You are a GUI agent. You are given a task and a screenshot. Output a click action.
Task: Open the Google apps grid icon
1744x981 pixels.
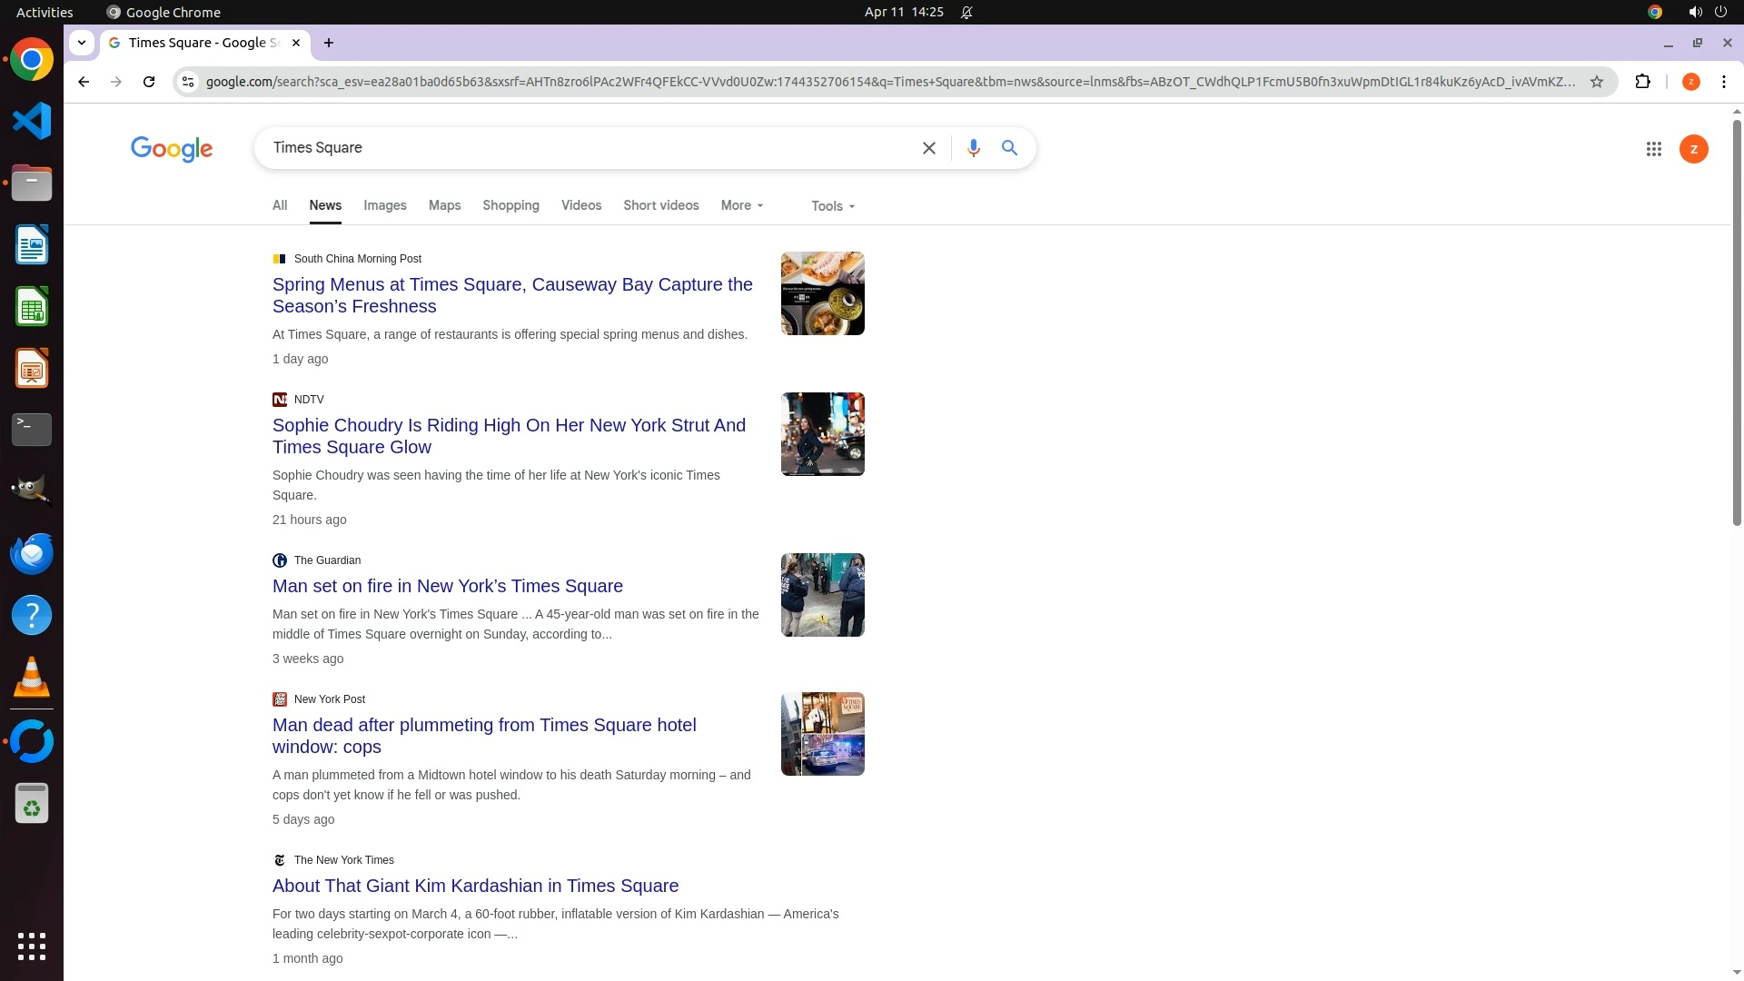1653,149
